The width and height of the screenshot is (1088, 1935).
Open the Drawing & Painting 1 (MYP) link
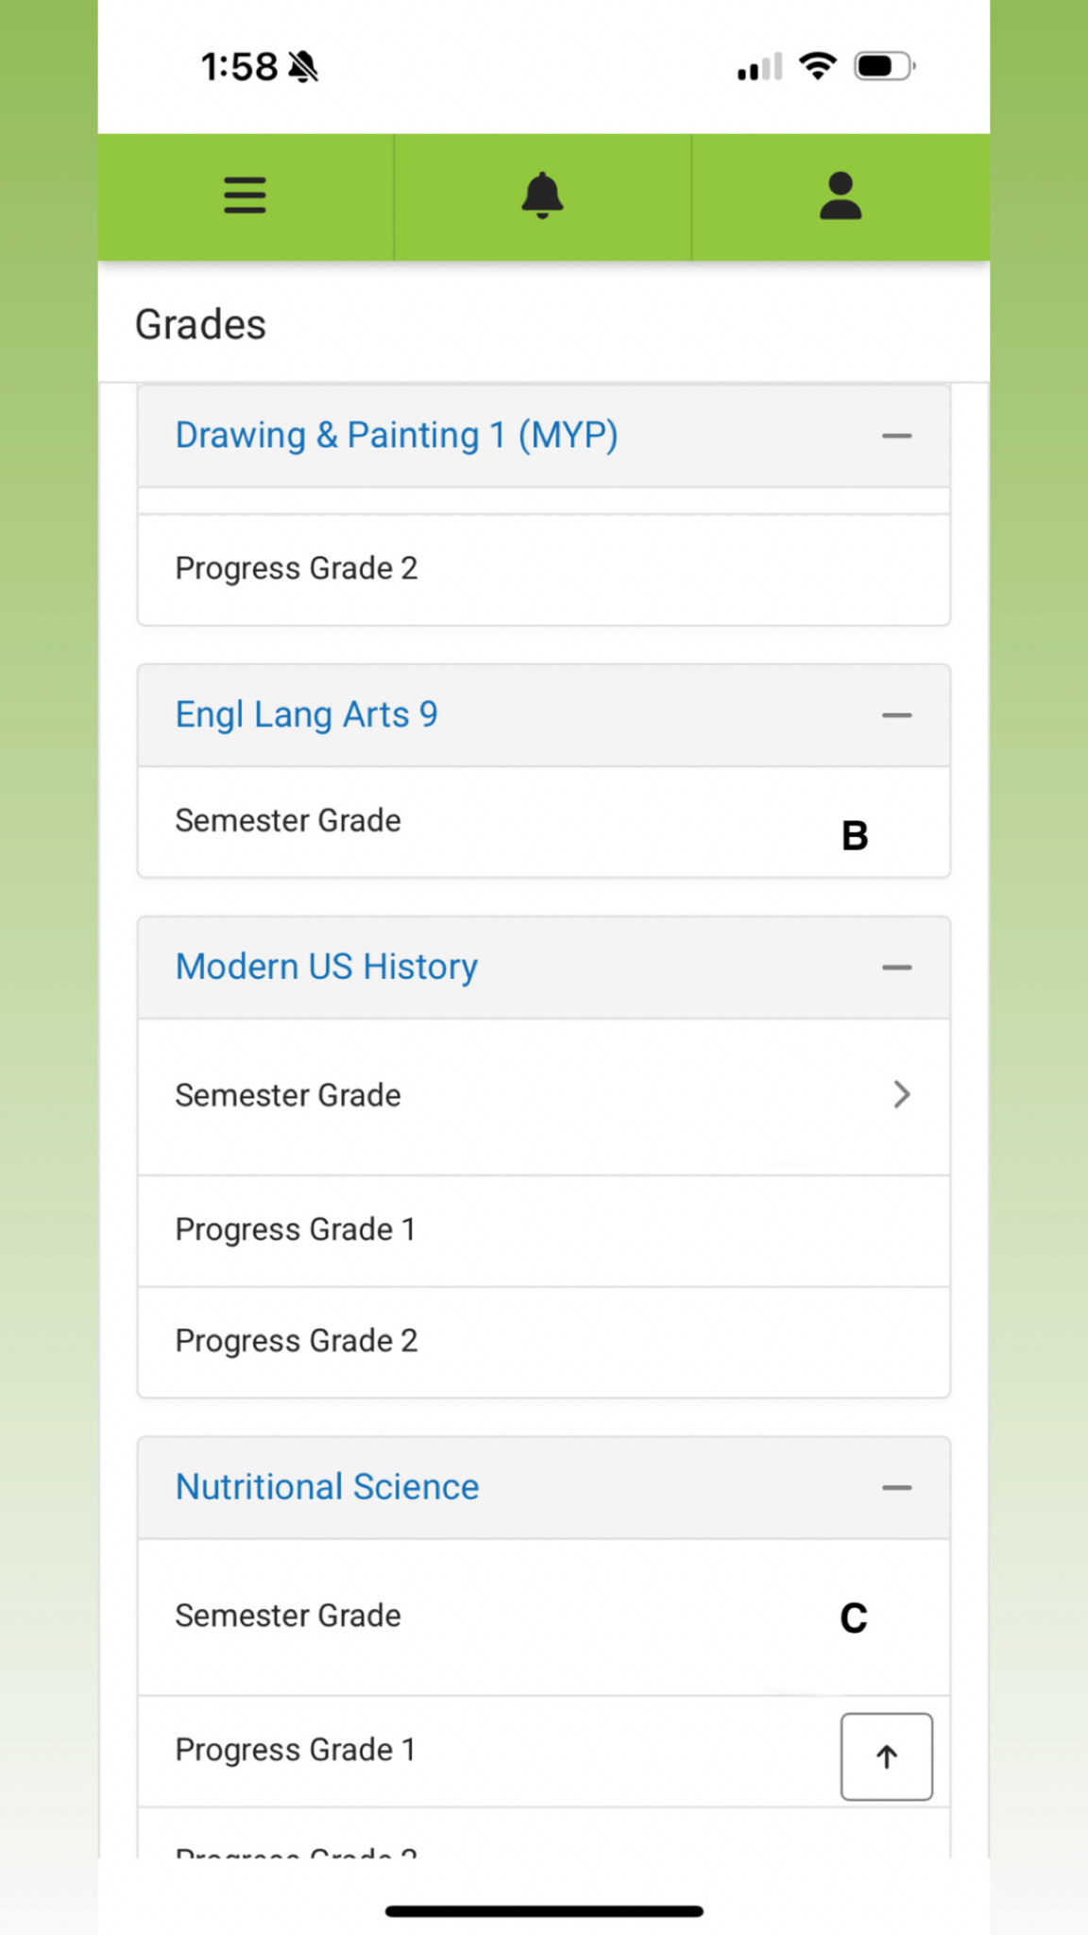point(397,436)
